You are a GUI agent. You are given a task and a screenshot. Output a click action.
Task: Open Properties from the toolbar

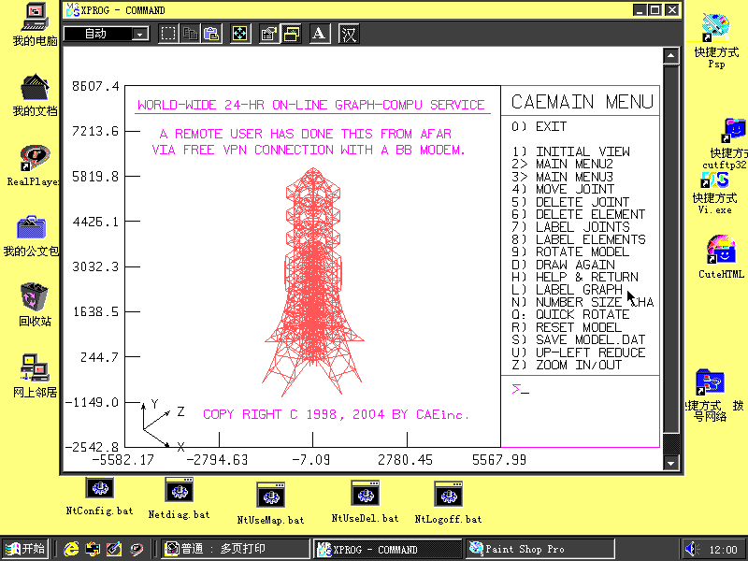(269, 34)
